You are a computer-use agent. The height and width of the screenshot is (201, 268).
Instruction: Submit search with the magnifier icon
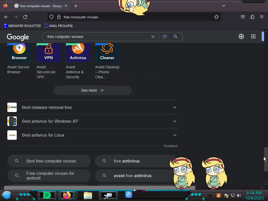175,37
